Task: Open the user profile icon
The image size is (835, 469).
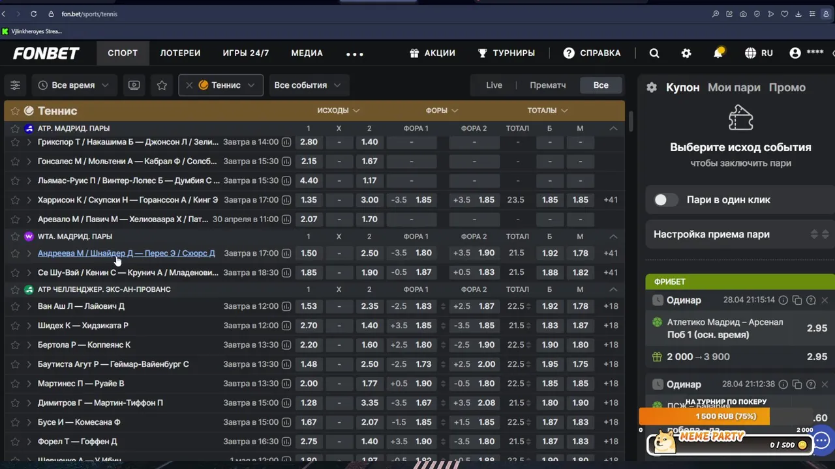Action: click(795, 53)
